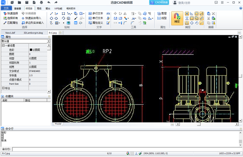Open the 3DLamborgini.dwg document tab
The height and width of the screenshot is (157, 243).
[x=33, y=33]
